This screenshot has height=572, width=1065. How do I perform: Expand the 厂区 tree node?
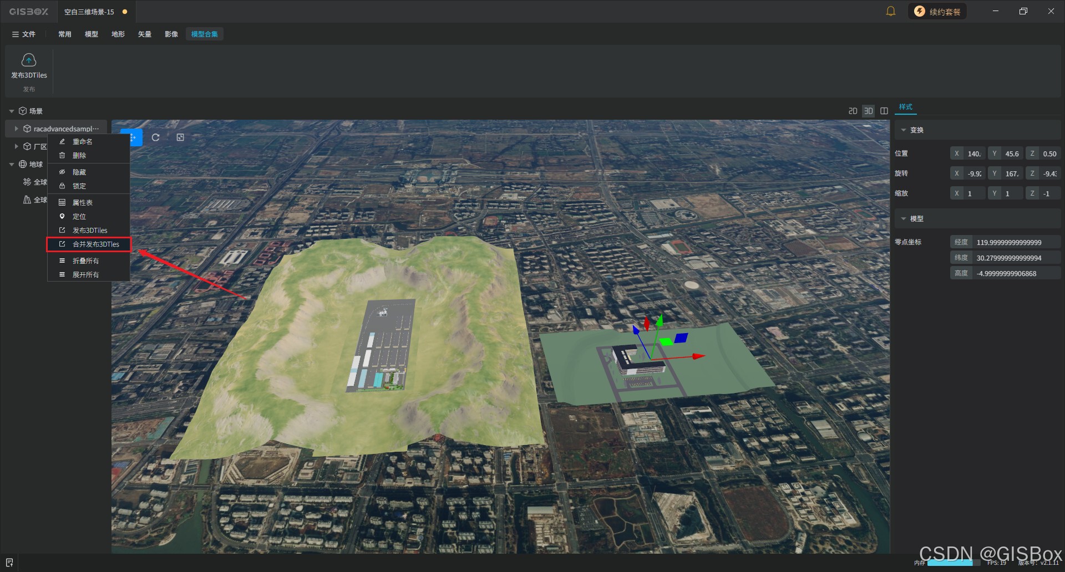(x=16, y=146)
